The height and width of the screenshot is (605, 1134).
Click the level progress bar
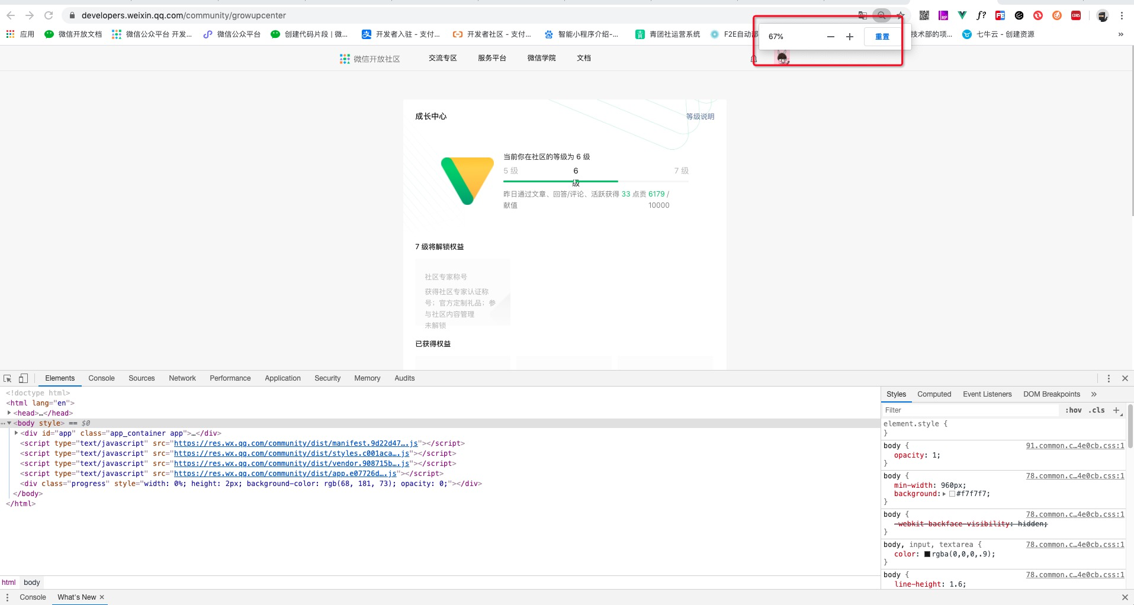tap(596, 181)
